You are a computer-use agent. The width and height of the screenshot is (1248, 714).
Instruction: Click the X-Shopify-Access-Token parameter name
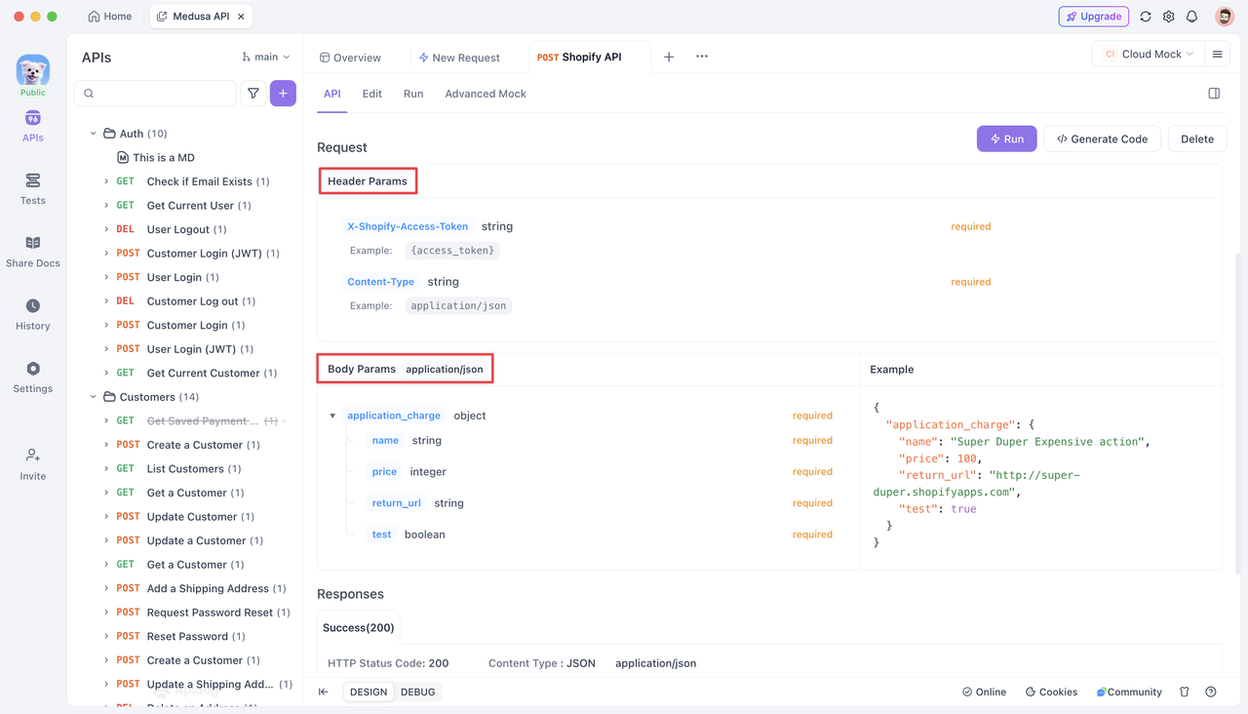click(x=408, y=226)
